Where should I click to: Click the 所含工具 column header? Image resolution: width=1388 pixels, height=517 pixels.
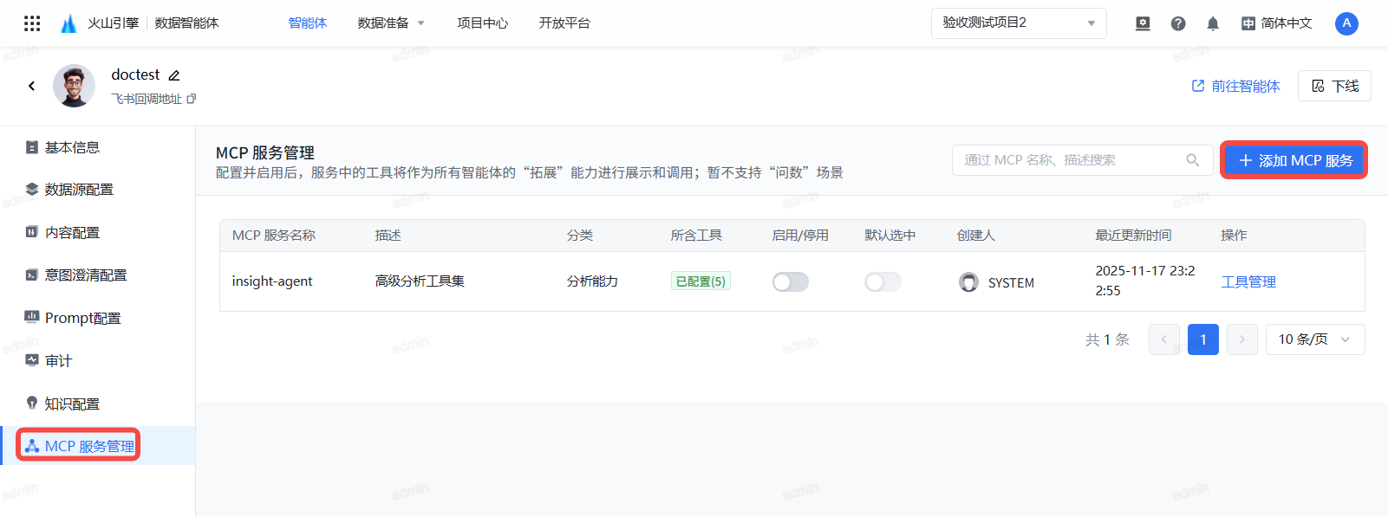(x=696, y=236)
